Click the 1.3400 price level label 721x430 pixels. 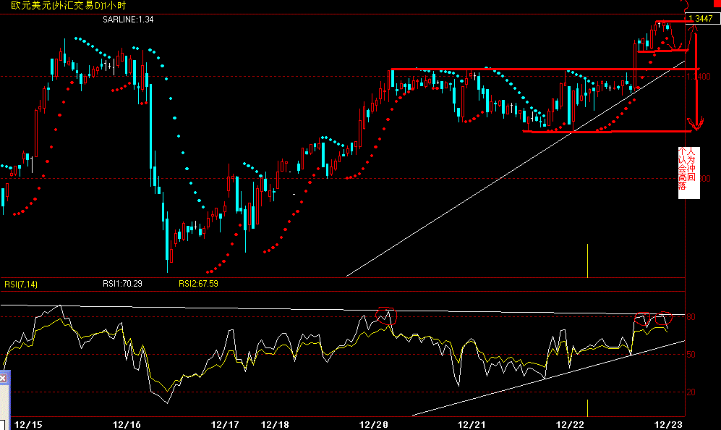[699, 75]
